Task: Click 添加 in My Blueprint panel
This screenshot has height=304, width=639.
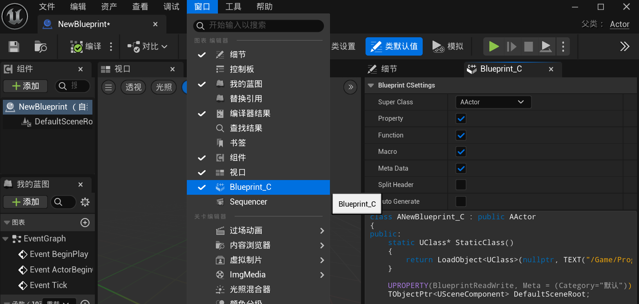Action: [x=25, y=202]
